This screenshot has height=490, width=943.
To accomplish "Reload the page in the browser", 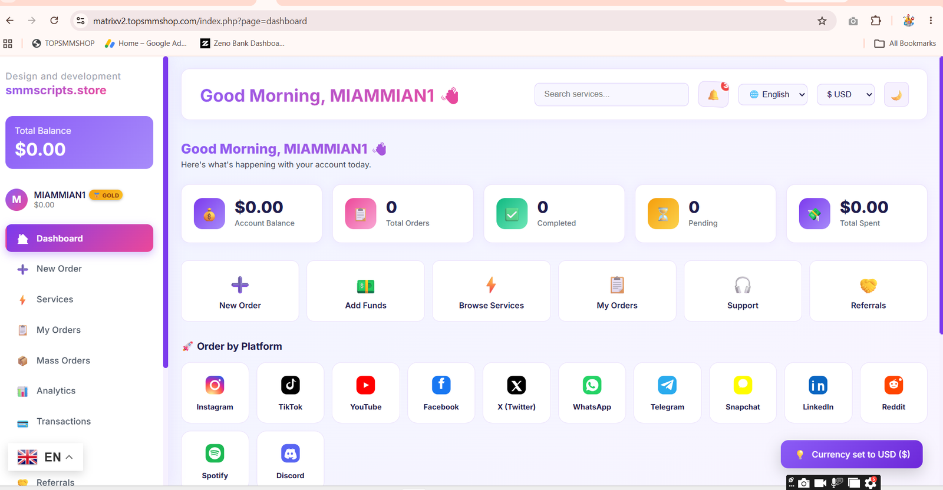I will pos(54,21).
